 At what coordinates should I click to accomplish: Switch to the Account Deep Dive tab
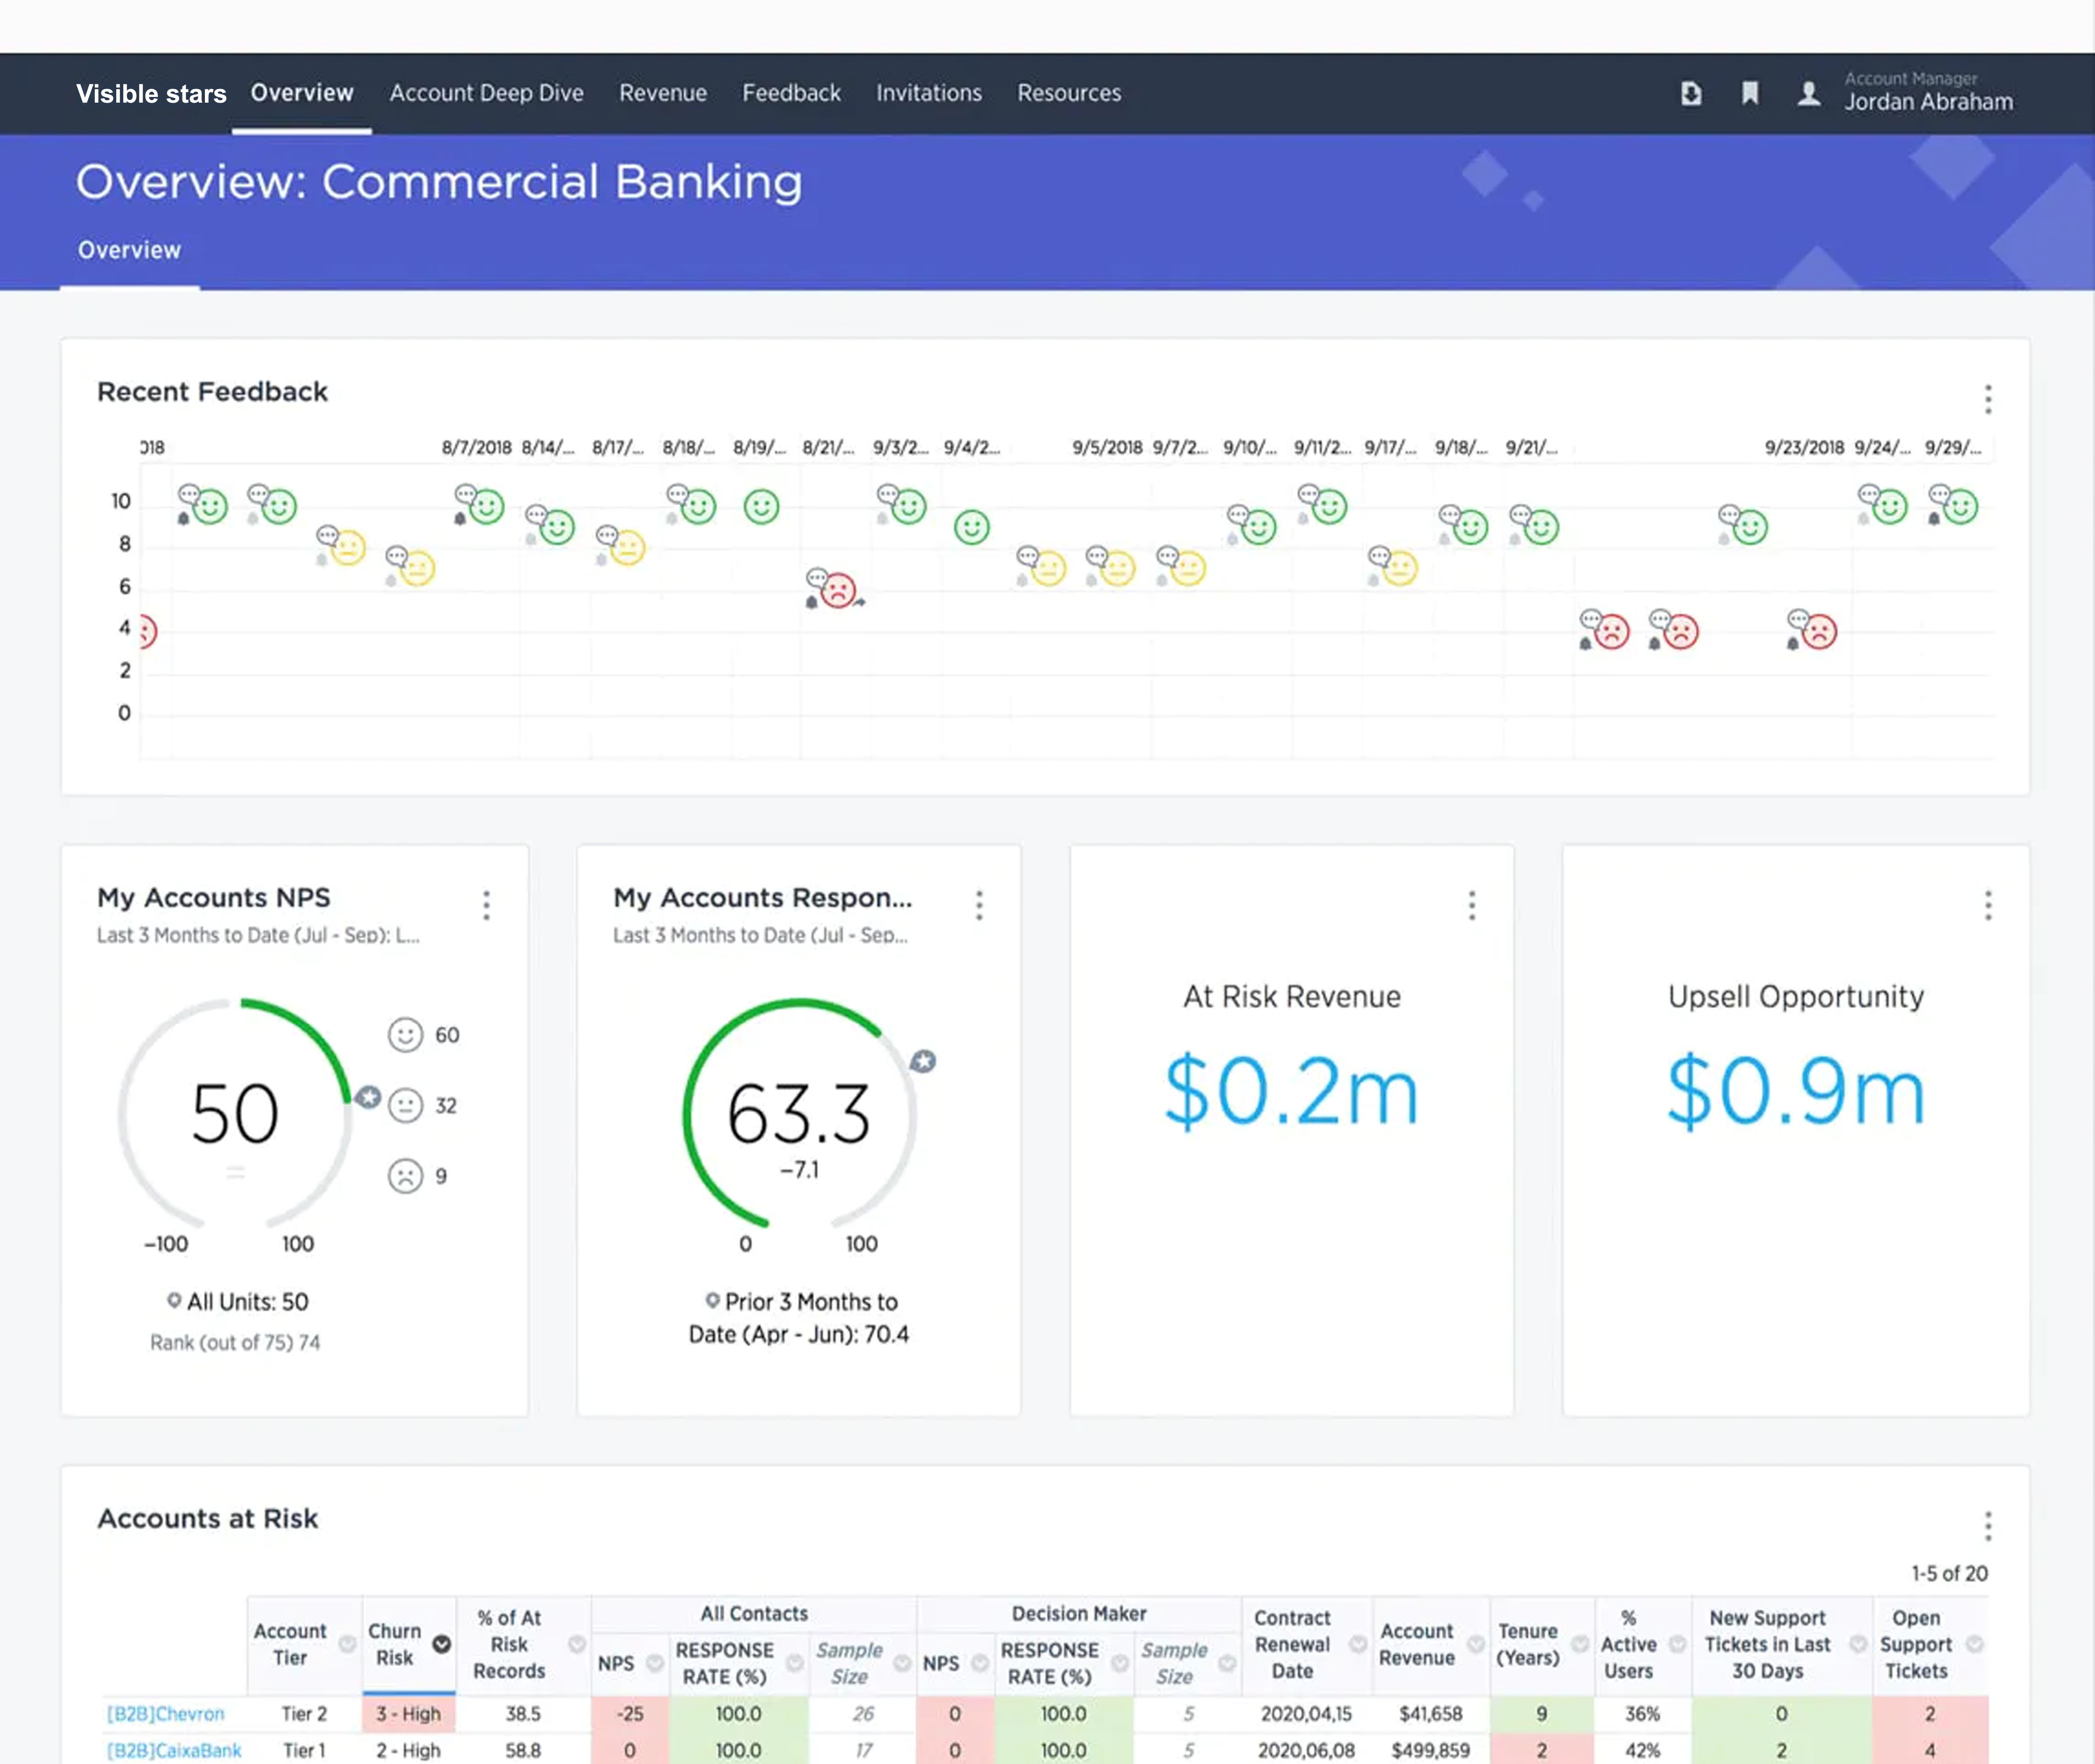[x=486, y=93]
